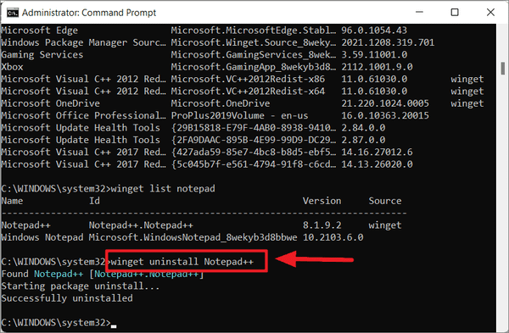Close the Command Prompt window
The height and width of the screenshot is (333, 509).
pyautogui.click(x=490, y=13)
